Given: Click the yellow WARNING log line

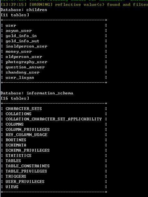Looking at the screenshot, I should 74,5.
